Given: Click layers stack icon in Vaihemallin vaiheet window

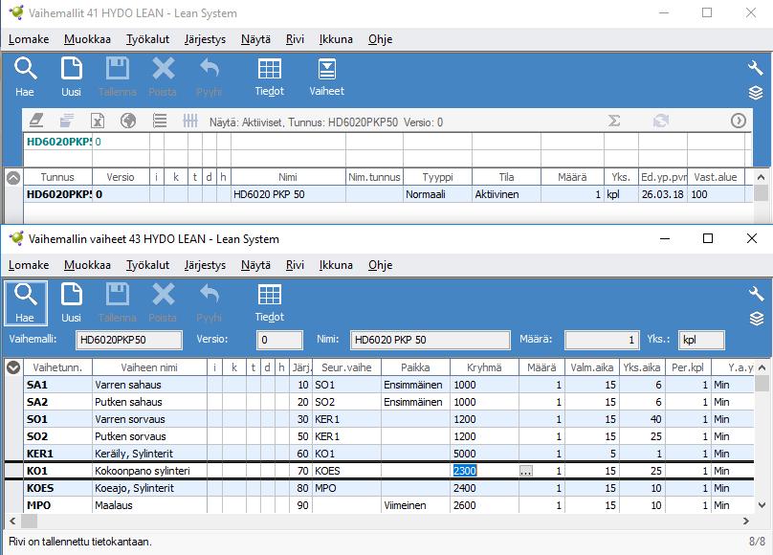Looking at the screenshot, I should point(756,319).
